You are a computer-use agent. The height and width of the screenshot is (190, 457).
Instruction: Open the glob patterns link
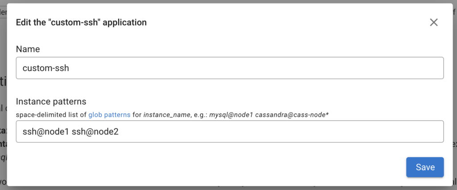tap(109, 115)
